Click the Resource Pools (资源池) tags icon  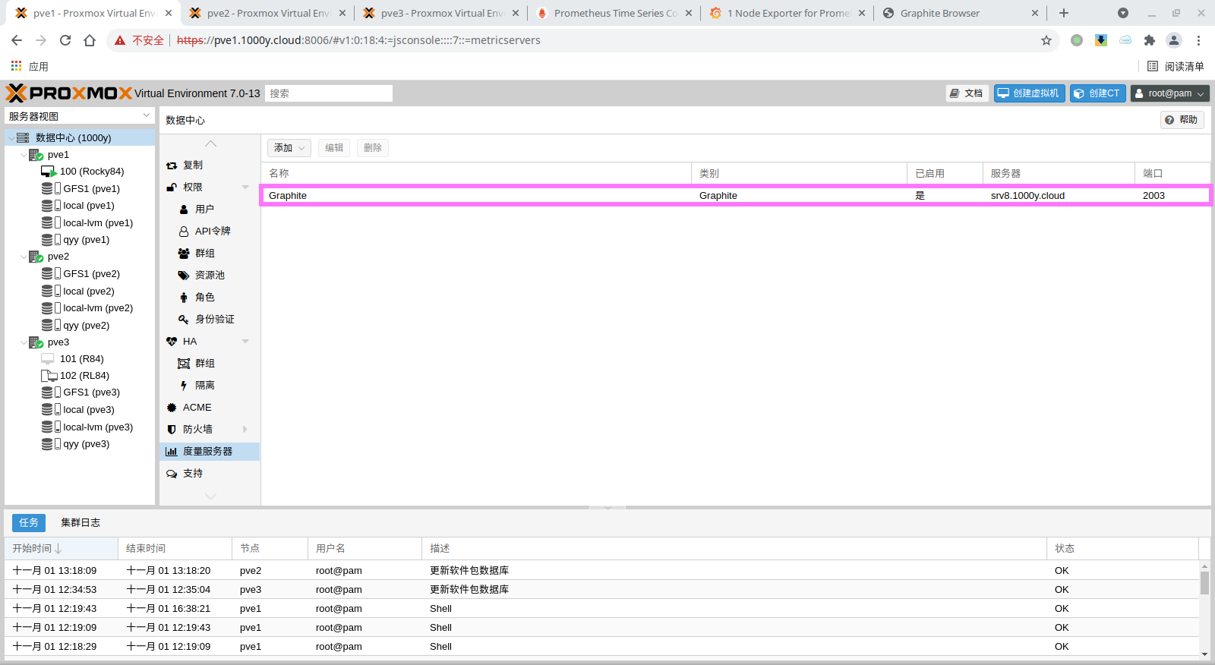[184, 276]
